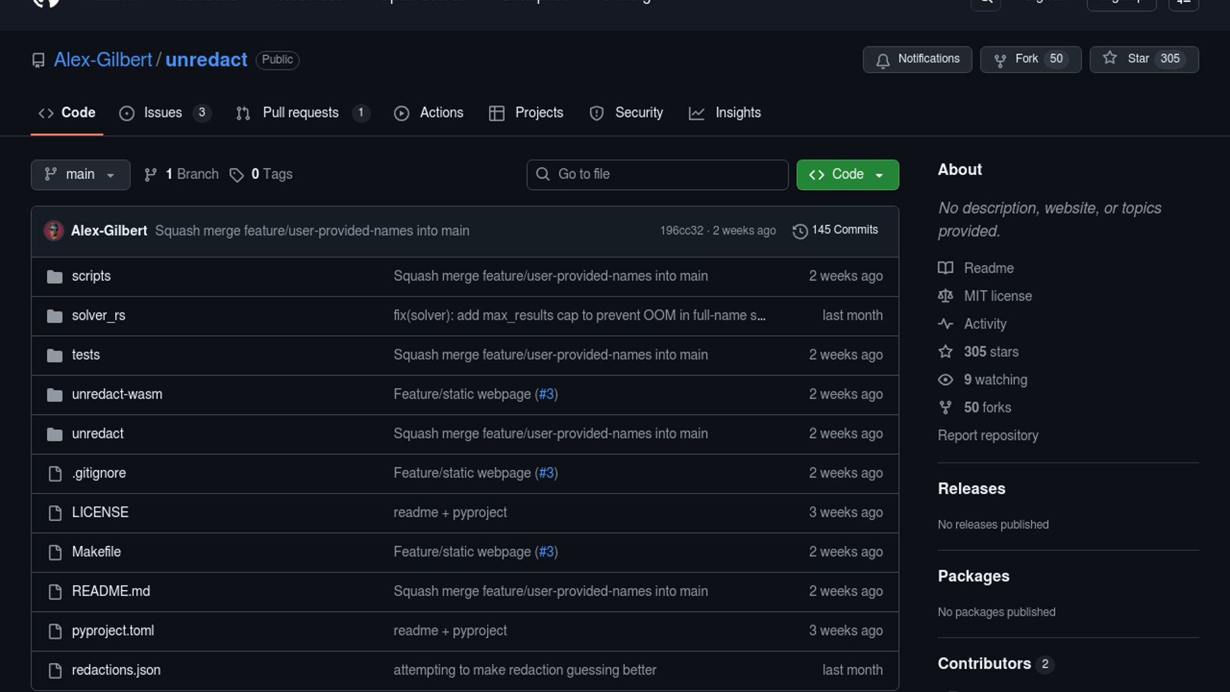1230x692 pixels.
Task: Click the MIT license scale icon
Action: tap(946, 296)
